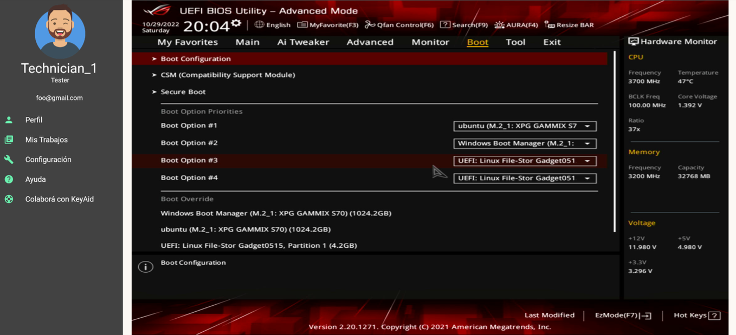Viewport: 736px width, 335px height.
Task: Select Windows Boot Manager boot override entry
Action: click(276, 213)
